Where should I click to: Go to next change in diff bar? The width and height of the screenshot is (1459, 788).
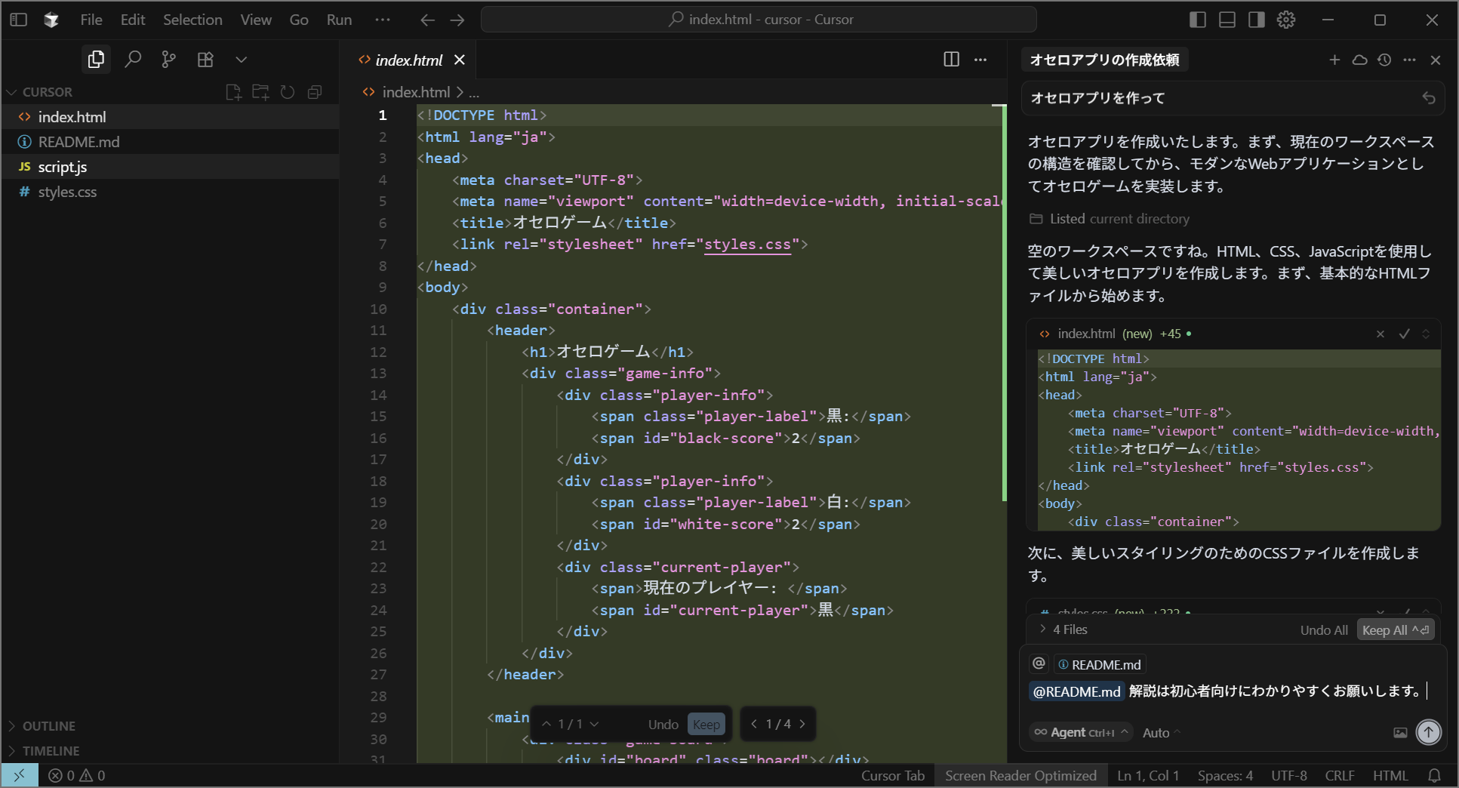[595, 725]
